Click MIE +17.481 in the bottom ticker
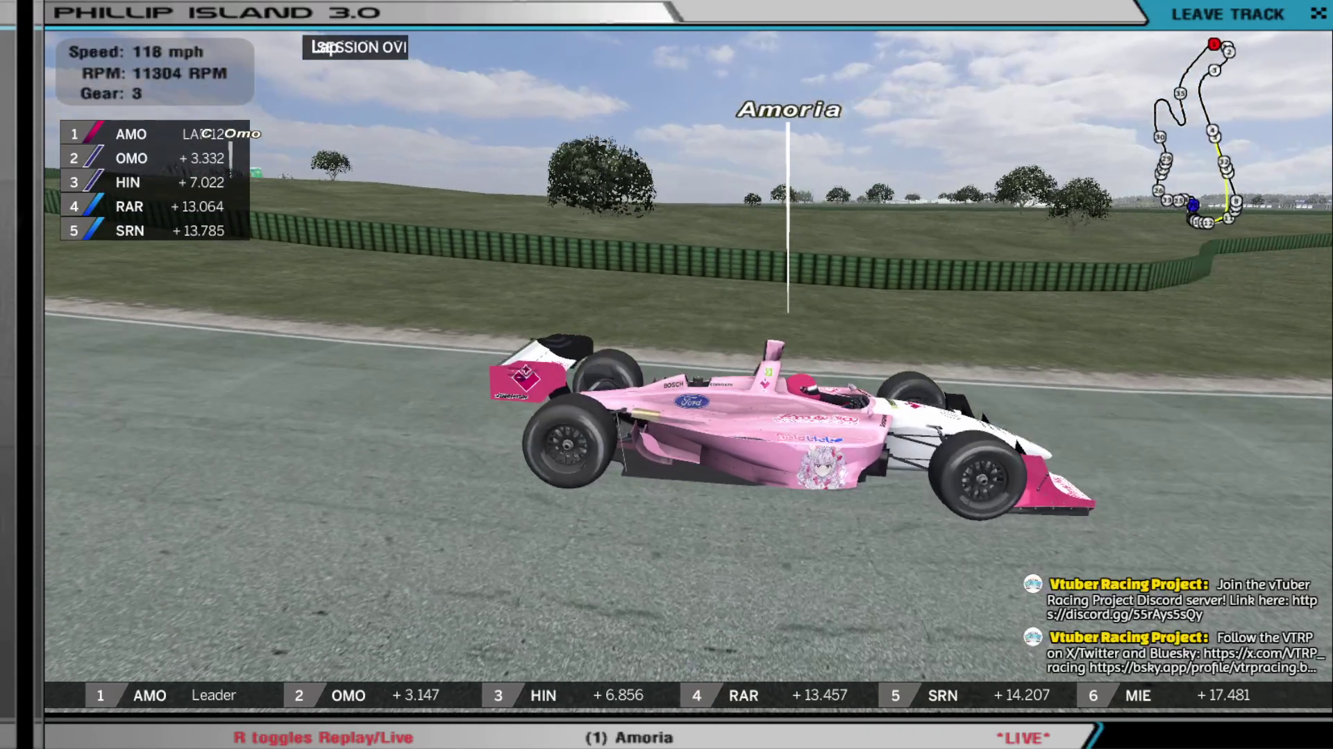This screenshot has height=749, width=1333. (1177, 696)
